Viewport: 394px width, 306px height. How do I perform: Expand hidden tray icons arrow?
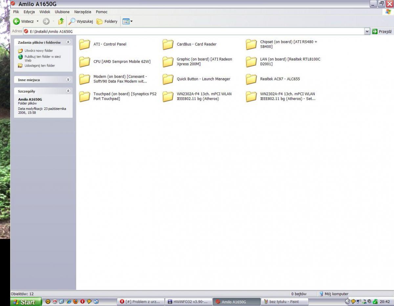tap(347, 302)
